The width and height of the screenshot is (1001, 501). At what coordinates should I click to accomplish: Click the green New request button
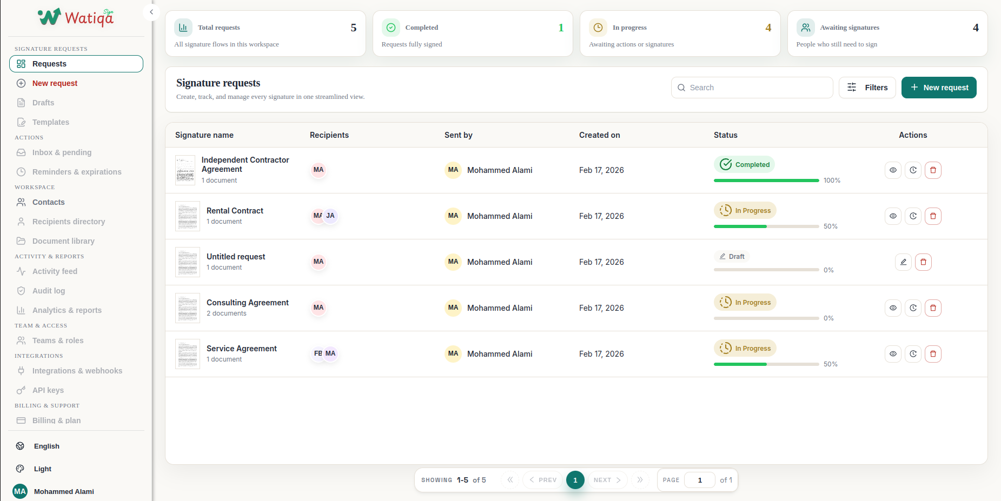pyautogui.click(x=938, y=88)
